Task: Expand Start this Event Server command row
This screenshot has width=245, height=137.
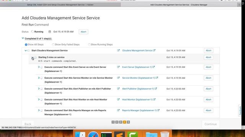Action: coord(39,67)
